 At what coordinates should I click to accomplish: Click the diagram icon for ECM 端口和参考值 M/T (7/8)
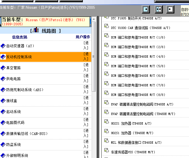pos(107,83)
